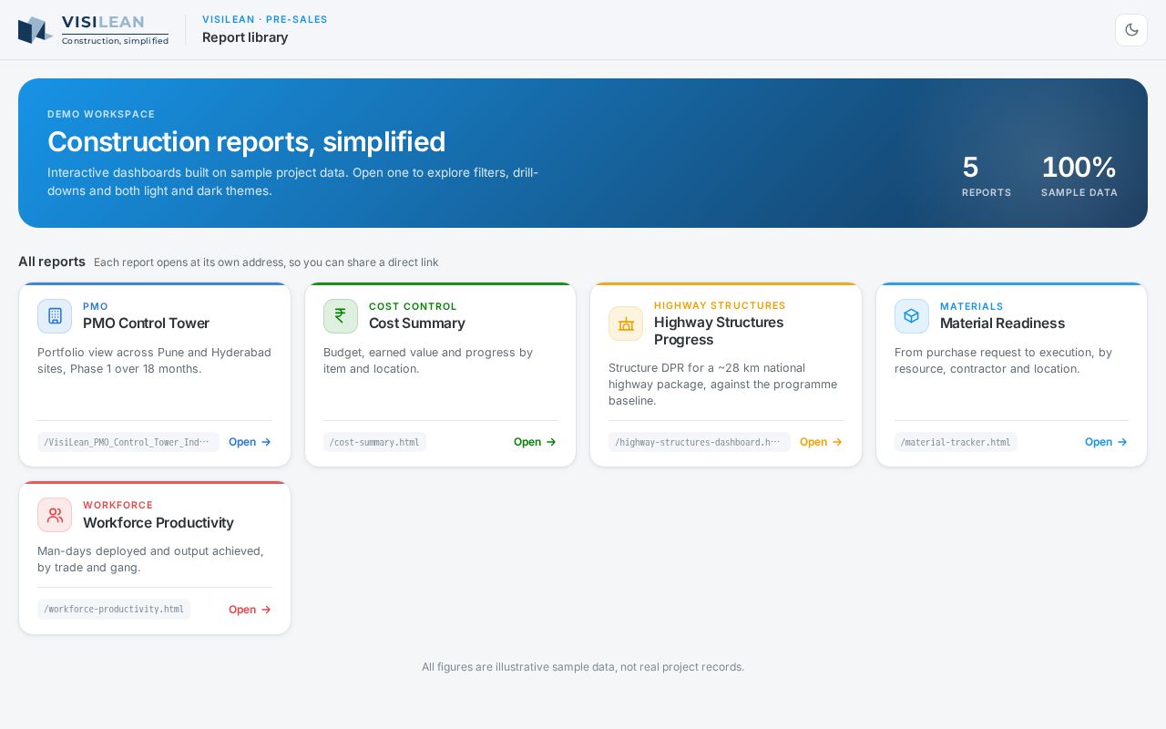
Task: Open the PMO Control Tower report
Action: click(250, 442)
